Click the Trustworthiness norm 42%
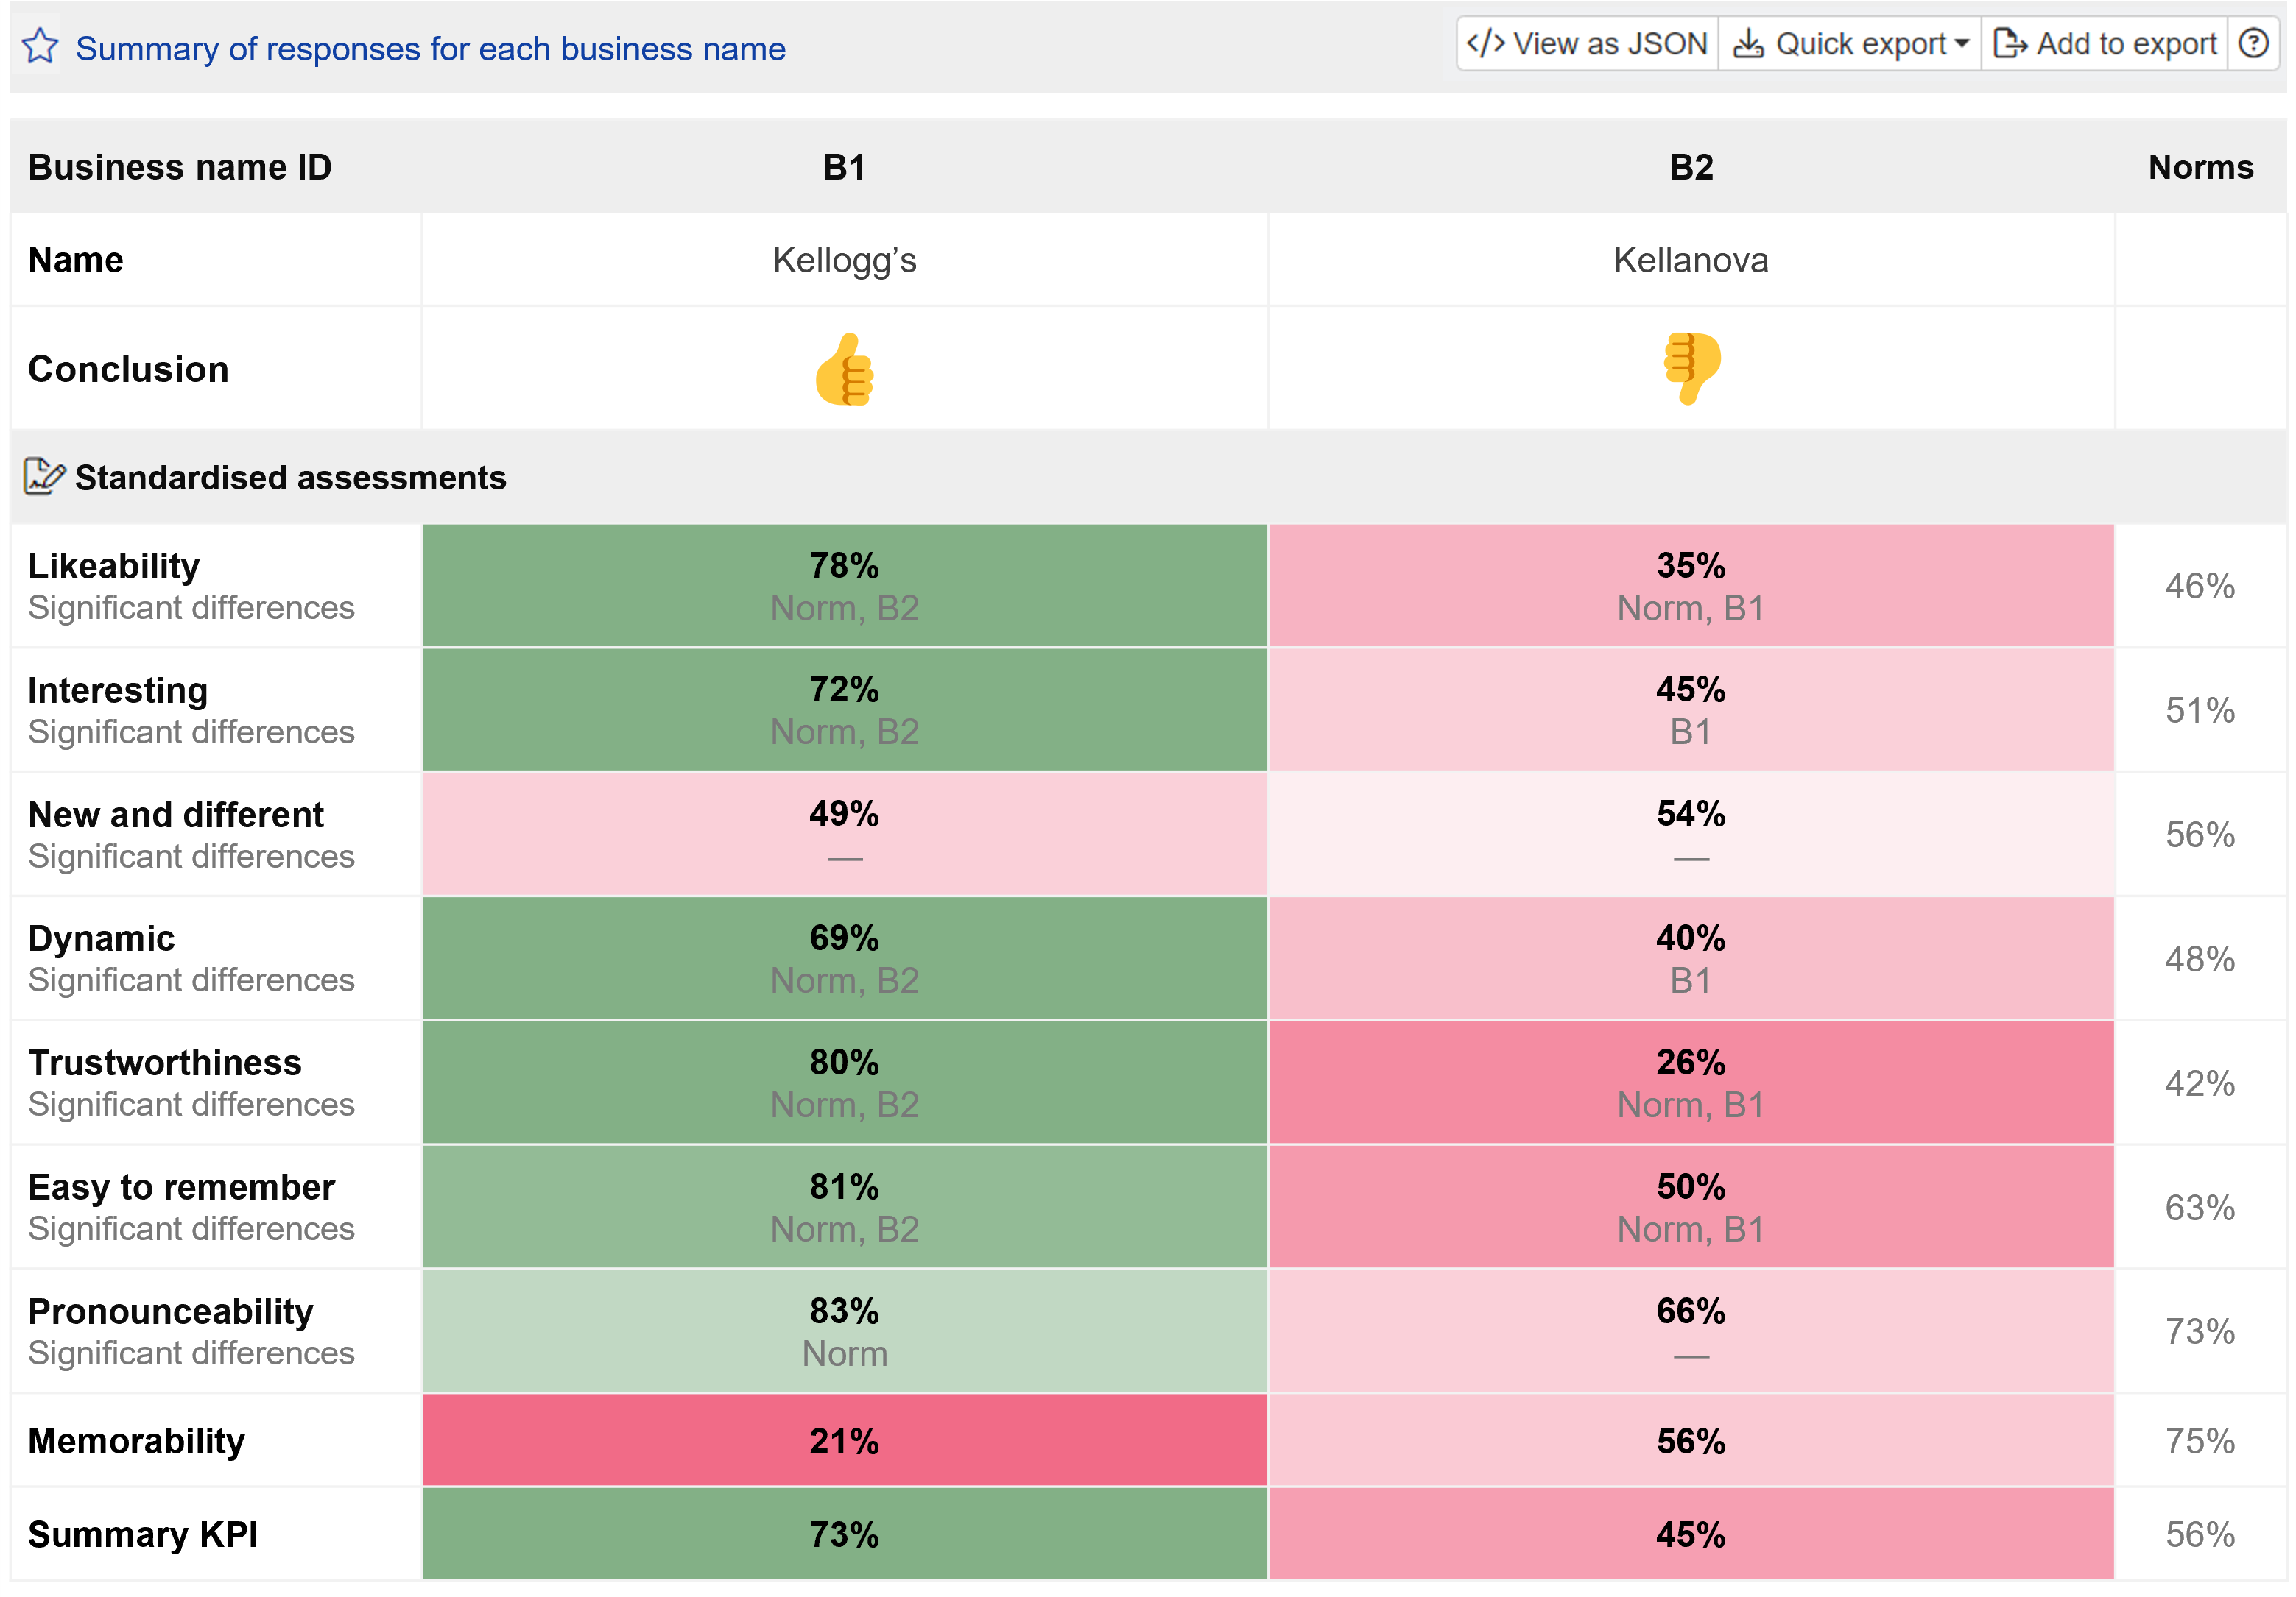This screenshot has width=2296, height=1597. click(2200, 1083)
